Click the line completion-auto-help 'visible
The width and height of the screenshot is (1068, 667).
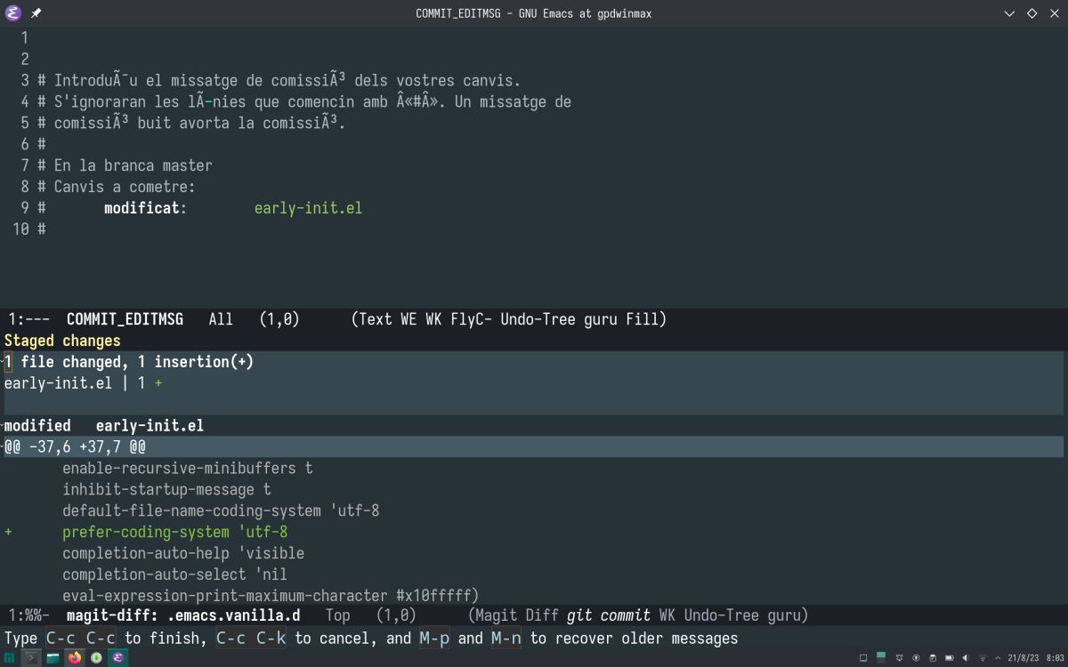[x=183, y=553]
